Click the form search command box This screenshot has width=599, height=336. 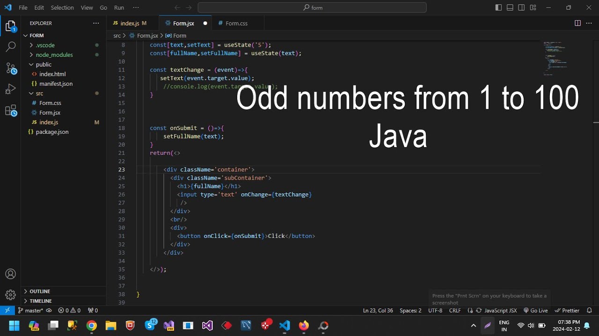point(312,7)
